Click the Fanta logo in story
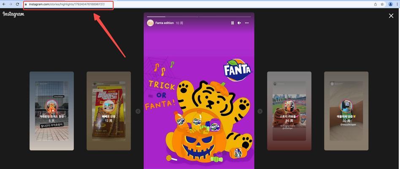 click(x=237, y=70)
